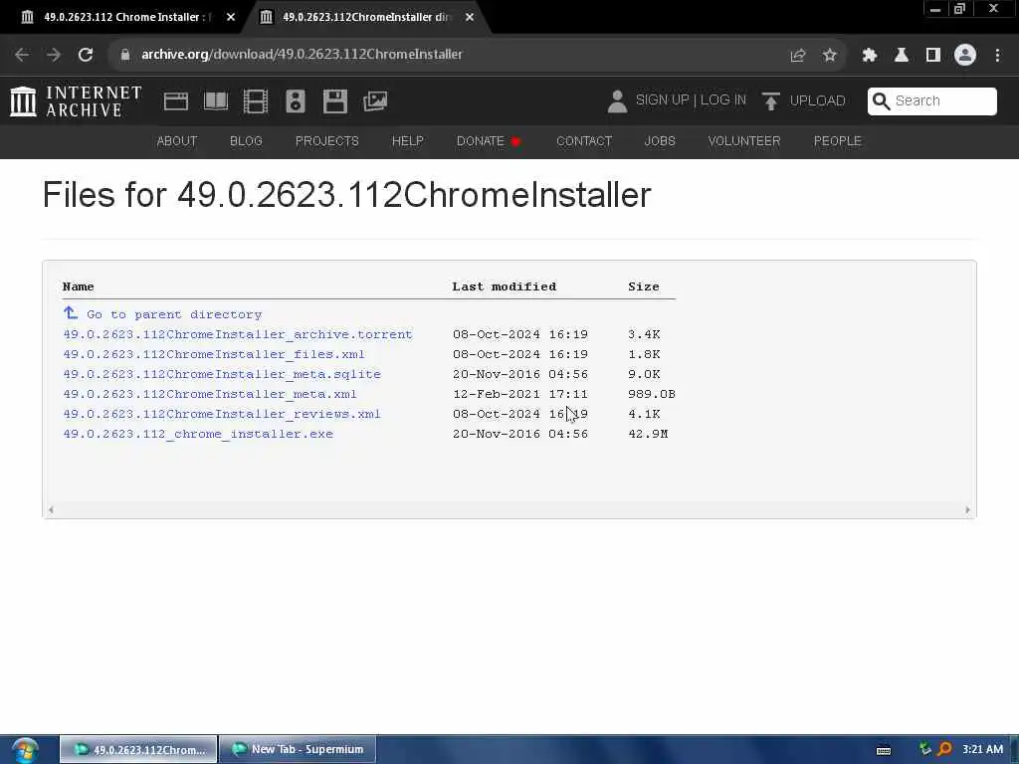The image size is (1019, 764).
Task: Click the padlock site info icon
Action: pyautogui.click(x=124, y=55)
